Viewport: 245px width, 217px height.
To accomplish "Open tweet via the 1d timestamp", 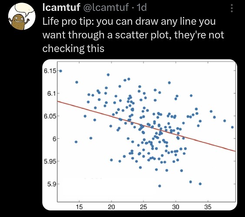I will (142, 7).
